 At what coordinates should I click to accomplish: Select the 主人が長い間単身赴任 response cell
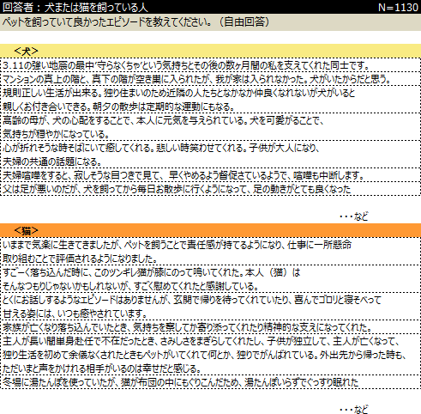[x=210, y=355]
